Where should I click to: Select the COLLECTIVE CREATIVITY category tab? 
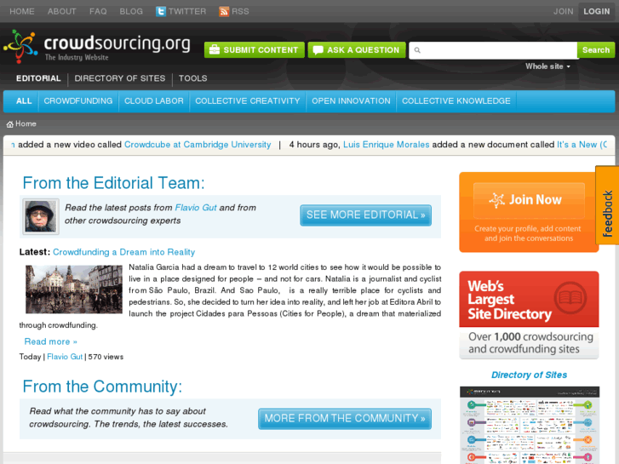(248, 101)
